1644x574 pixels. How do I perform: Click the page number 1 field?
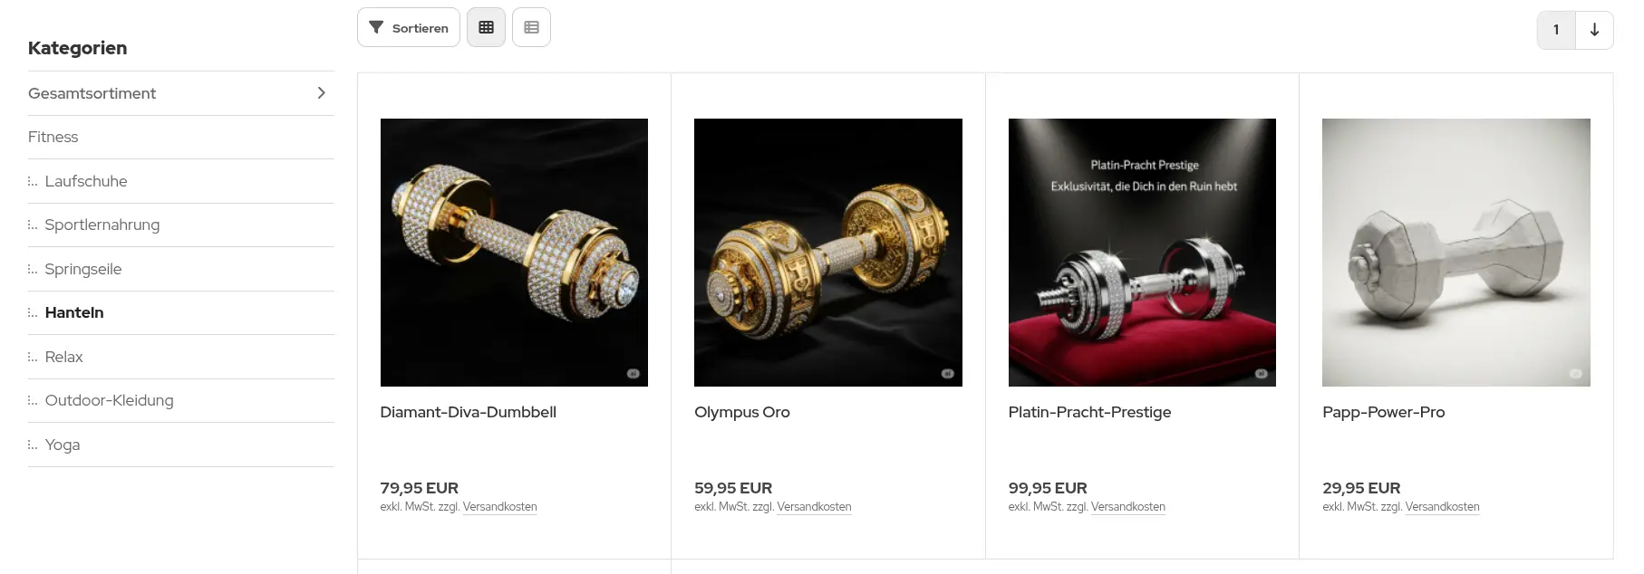1556,30
